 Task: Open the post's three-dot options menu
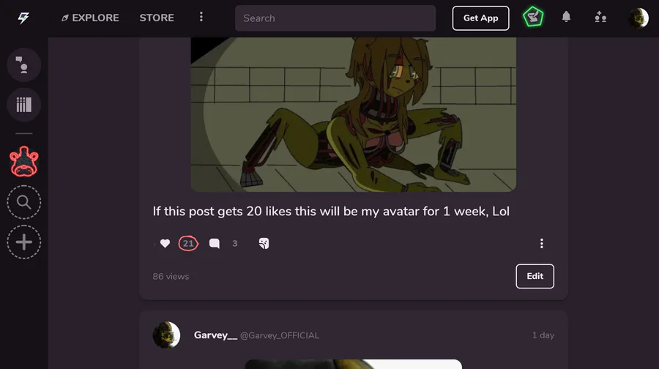(x=542, y=243)
